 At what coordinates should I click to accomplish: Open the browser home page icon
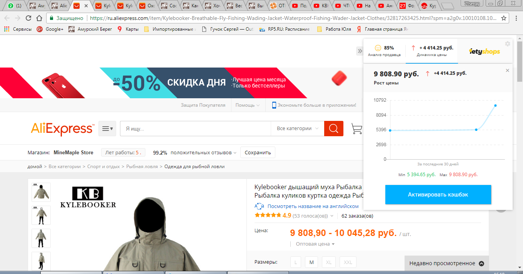[x=39, y=18]
